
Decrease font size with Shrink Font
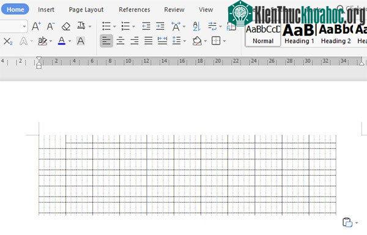pos(51,26)
